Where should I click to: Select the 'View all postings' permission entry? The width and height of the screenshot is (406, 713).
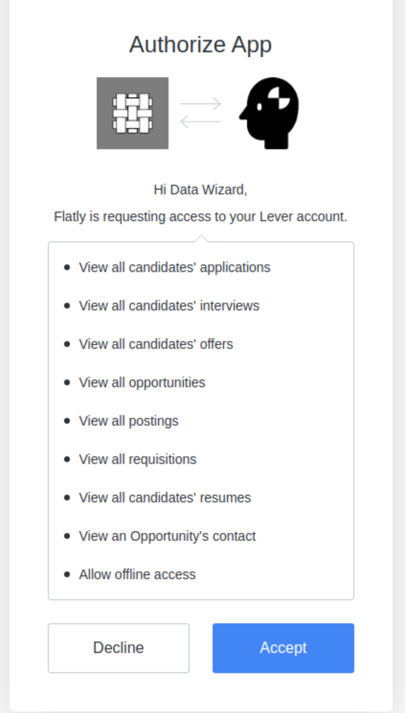coord(128,421)
